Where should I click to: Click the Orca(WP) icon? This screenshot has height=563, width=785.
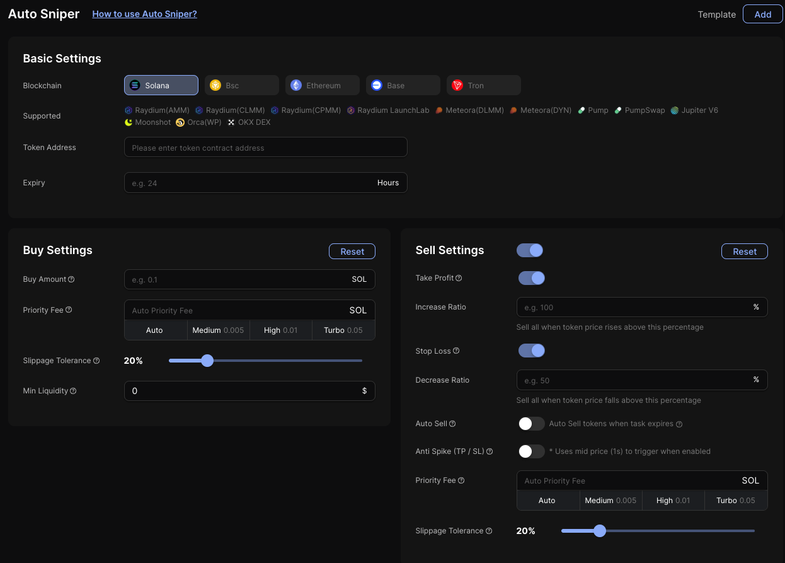point(180,122)
